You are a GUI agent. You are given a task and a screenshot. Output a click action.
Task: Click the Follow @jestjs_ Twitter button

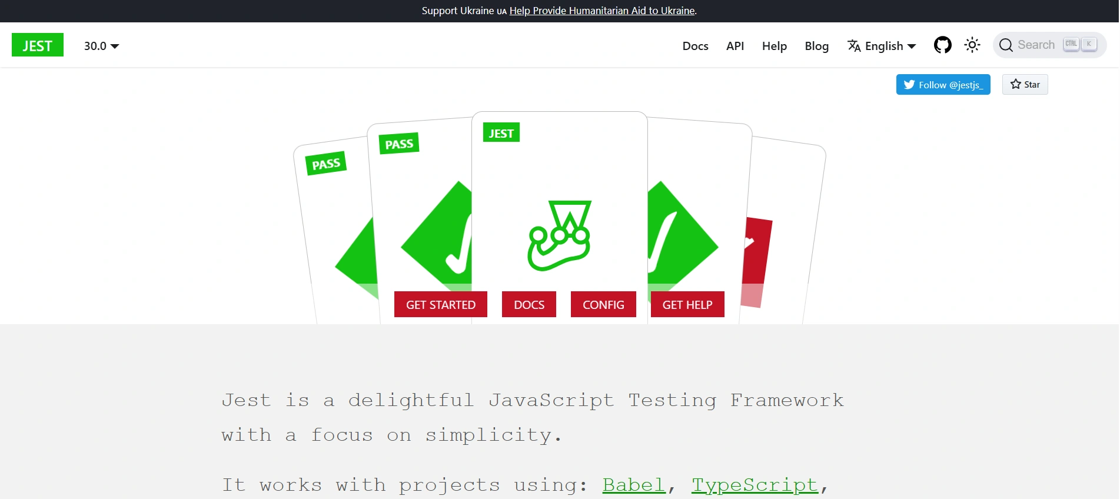(943, 85)
